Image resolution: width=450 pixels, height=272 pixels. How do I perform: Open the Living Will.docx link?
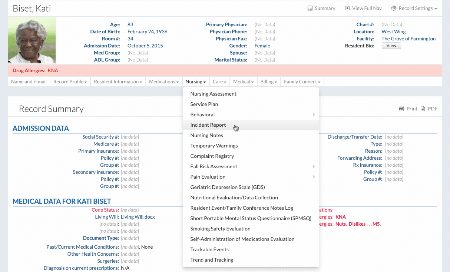click(138, 217)
